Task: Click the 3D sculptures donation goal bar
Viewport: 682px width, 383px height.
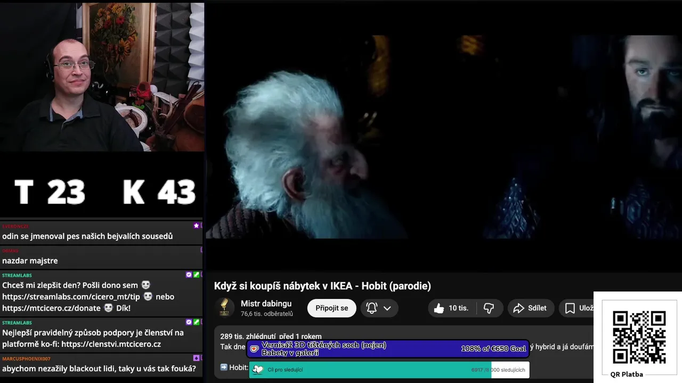Action: click(388, 349)
